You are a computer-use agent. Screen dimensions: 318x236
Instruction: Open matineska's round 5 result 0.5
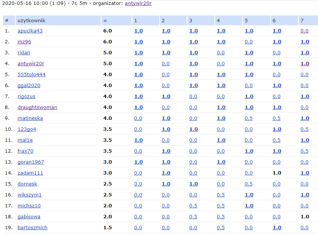tap(249, 118)
